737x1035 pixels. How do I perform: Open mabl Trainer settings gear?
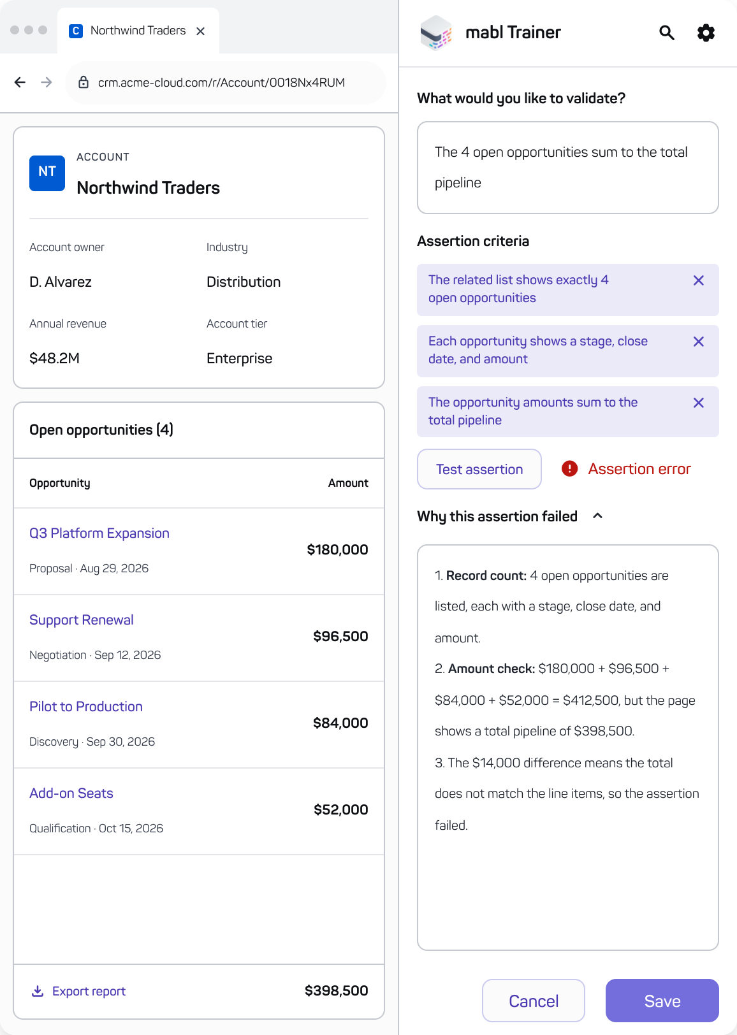[706, 33]
